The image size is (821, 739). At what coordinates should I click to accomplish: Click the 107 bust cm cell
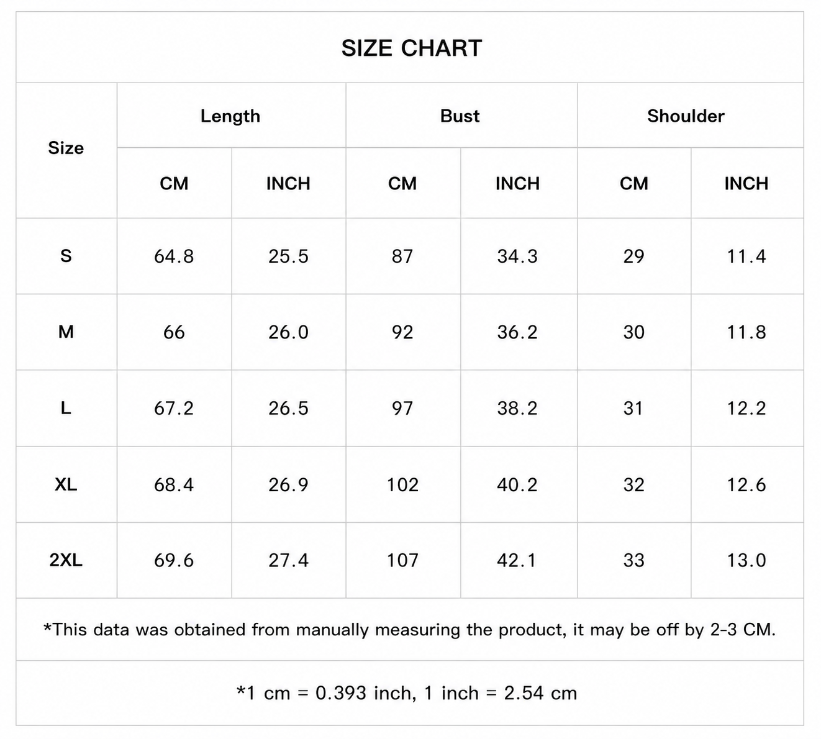402,560
